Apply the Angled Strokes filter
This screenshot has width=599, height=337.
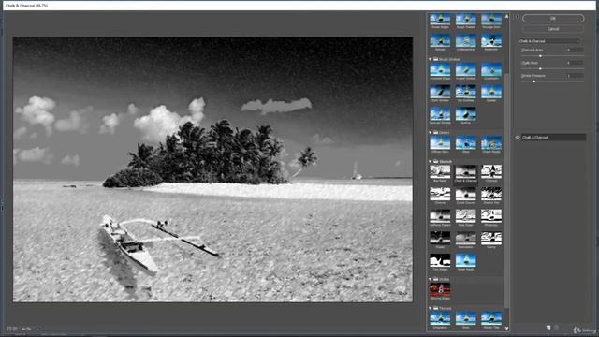pyautogui.click(x=466, y=69)
